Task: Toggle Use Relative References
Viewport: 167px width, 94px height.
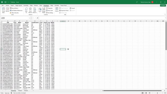Action: coord(16,10)
